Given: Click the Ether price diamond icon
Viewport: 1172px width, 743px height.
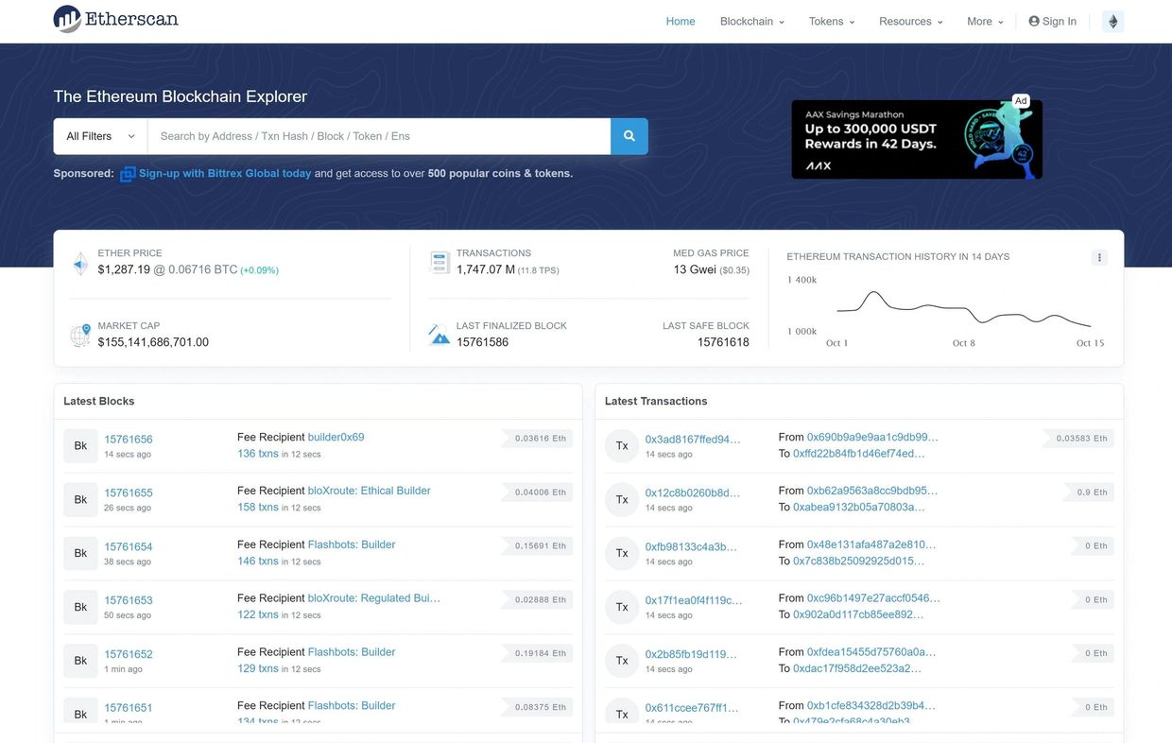Looking at the screenshot, I should tap(80, 264).
